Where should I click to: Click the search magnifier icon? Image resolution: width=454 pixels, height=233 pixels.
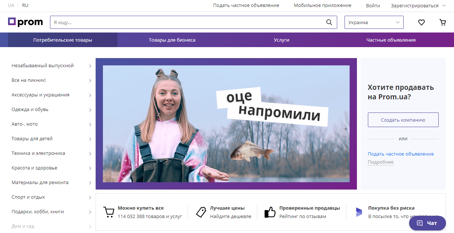[329, 22]
